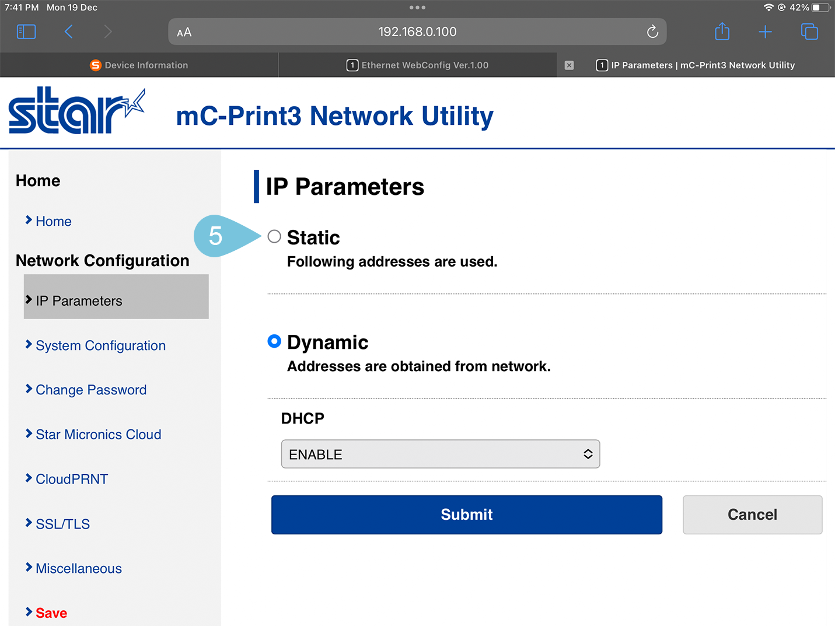
Task: Click the back navigation arrow
Action: point(68,32)
